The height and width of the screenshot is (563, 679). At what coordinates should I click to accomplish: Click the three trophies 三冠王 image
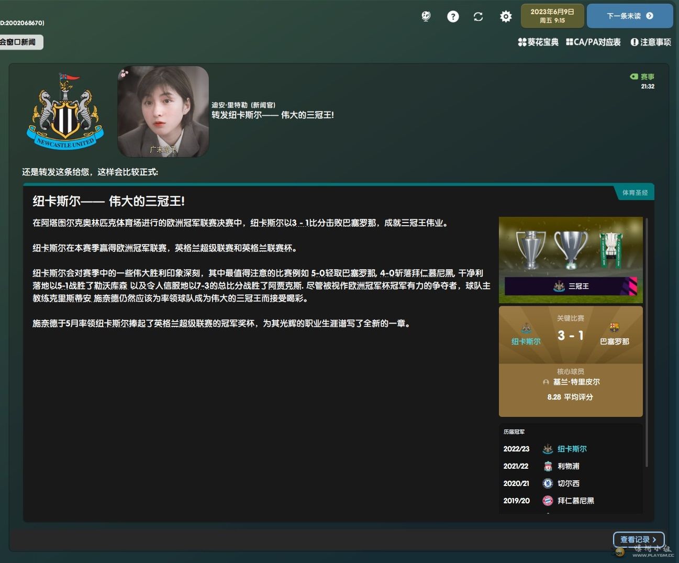pyautogui.click(x=571, y=260)
